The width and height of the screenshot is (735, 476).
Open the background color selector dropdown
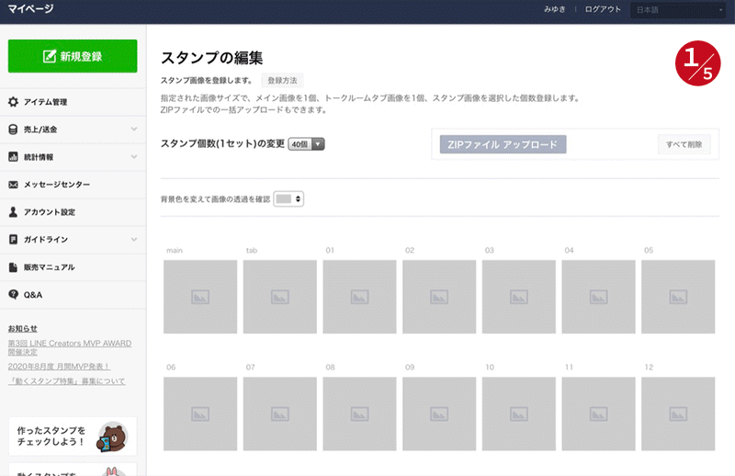coord(288,198)
